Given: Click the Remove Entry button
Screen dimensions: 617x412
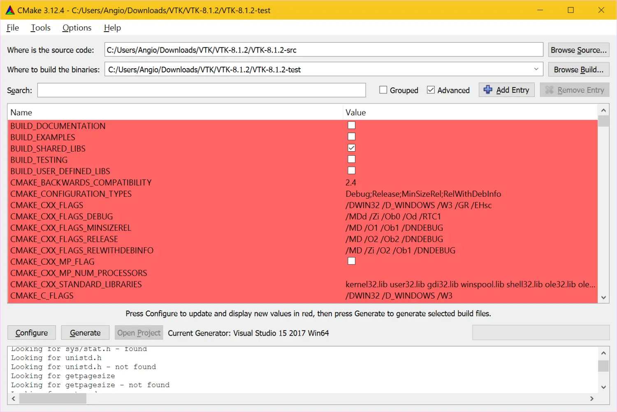Looking at the screenshot, I should (x=574, y=90).
